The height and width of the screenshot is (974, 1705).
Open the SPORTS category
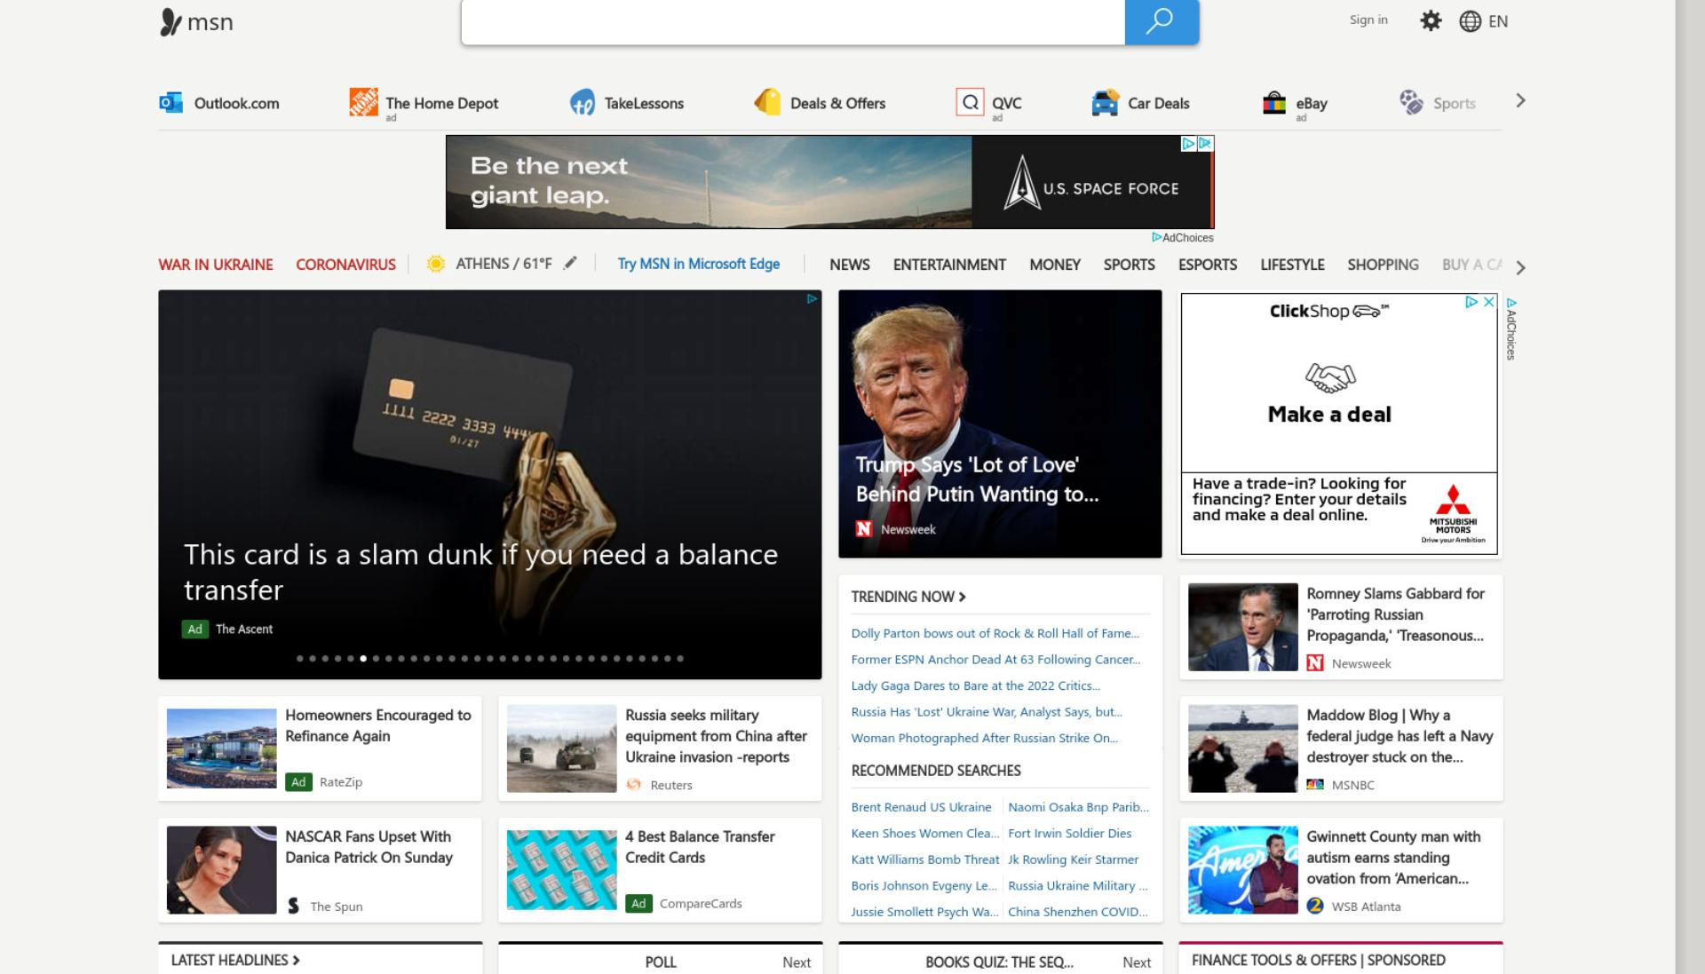click(x=1130, y=265)
